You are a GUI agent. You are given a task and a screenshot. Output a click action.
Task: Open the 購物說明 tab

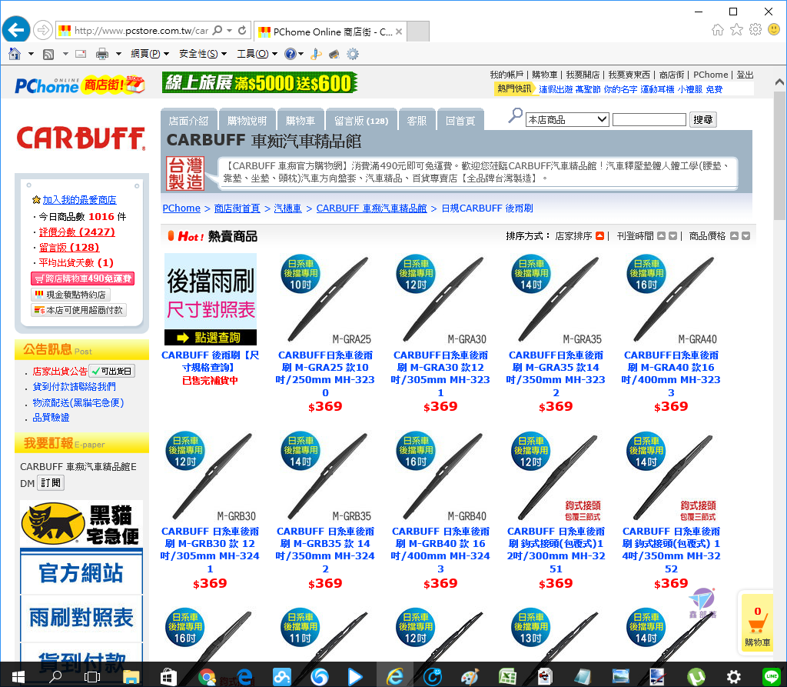pos(247,121)
